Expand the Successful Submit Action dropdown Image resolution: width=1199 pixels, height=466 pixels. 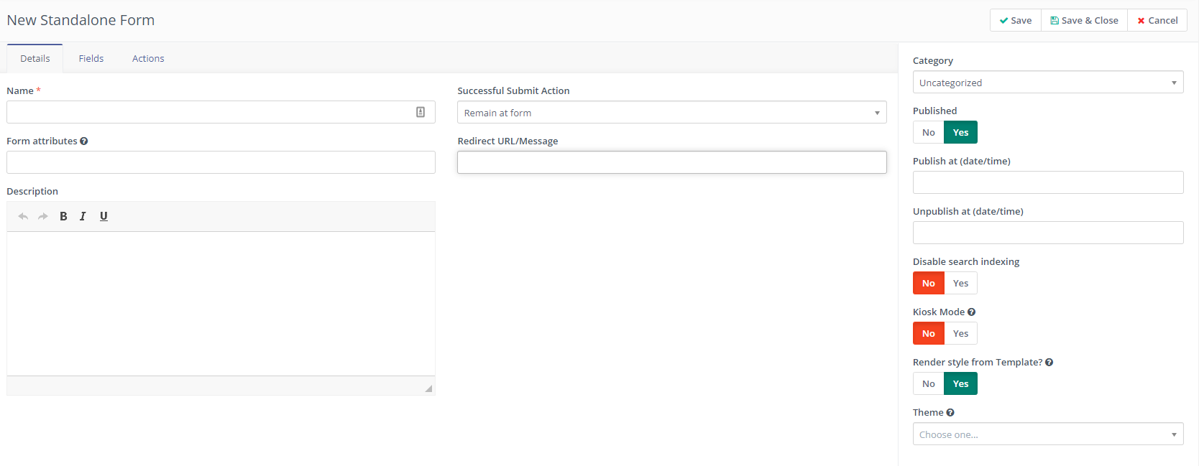[x=671, y=113]
